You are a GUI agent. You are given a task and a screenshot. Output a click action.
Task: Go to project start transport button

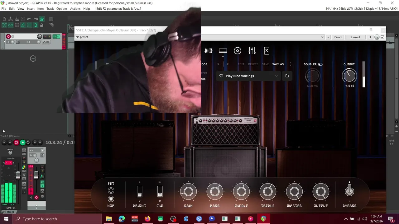click(x=4, y=142)
